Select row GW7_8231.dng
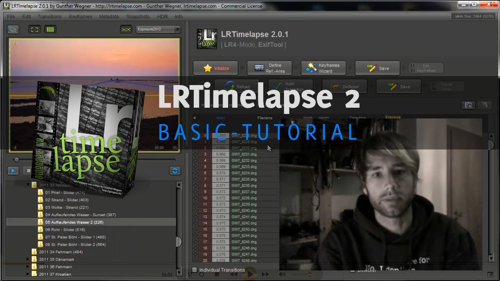 (x=244, y=154)
